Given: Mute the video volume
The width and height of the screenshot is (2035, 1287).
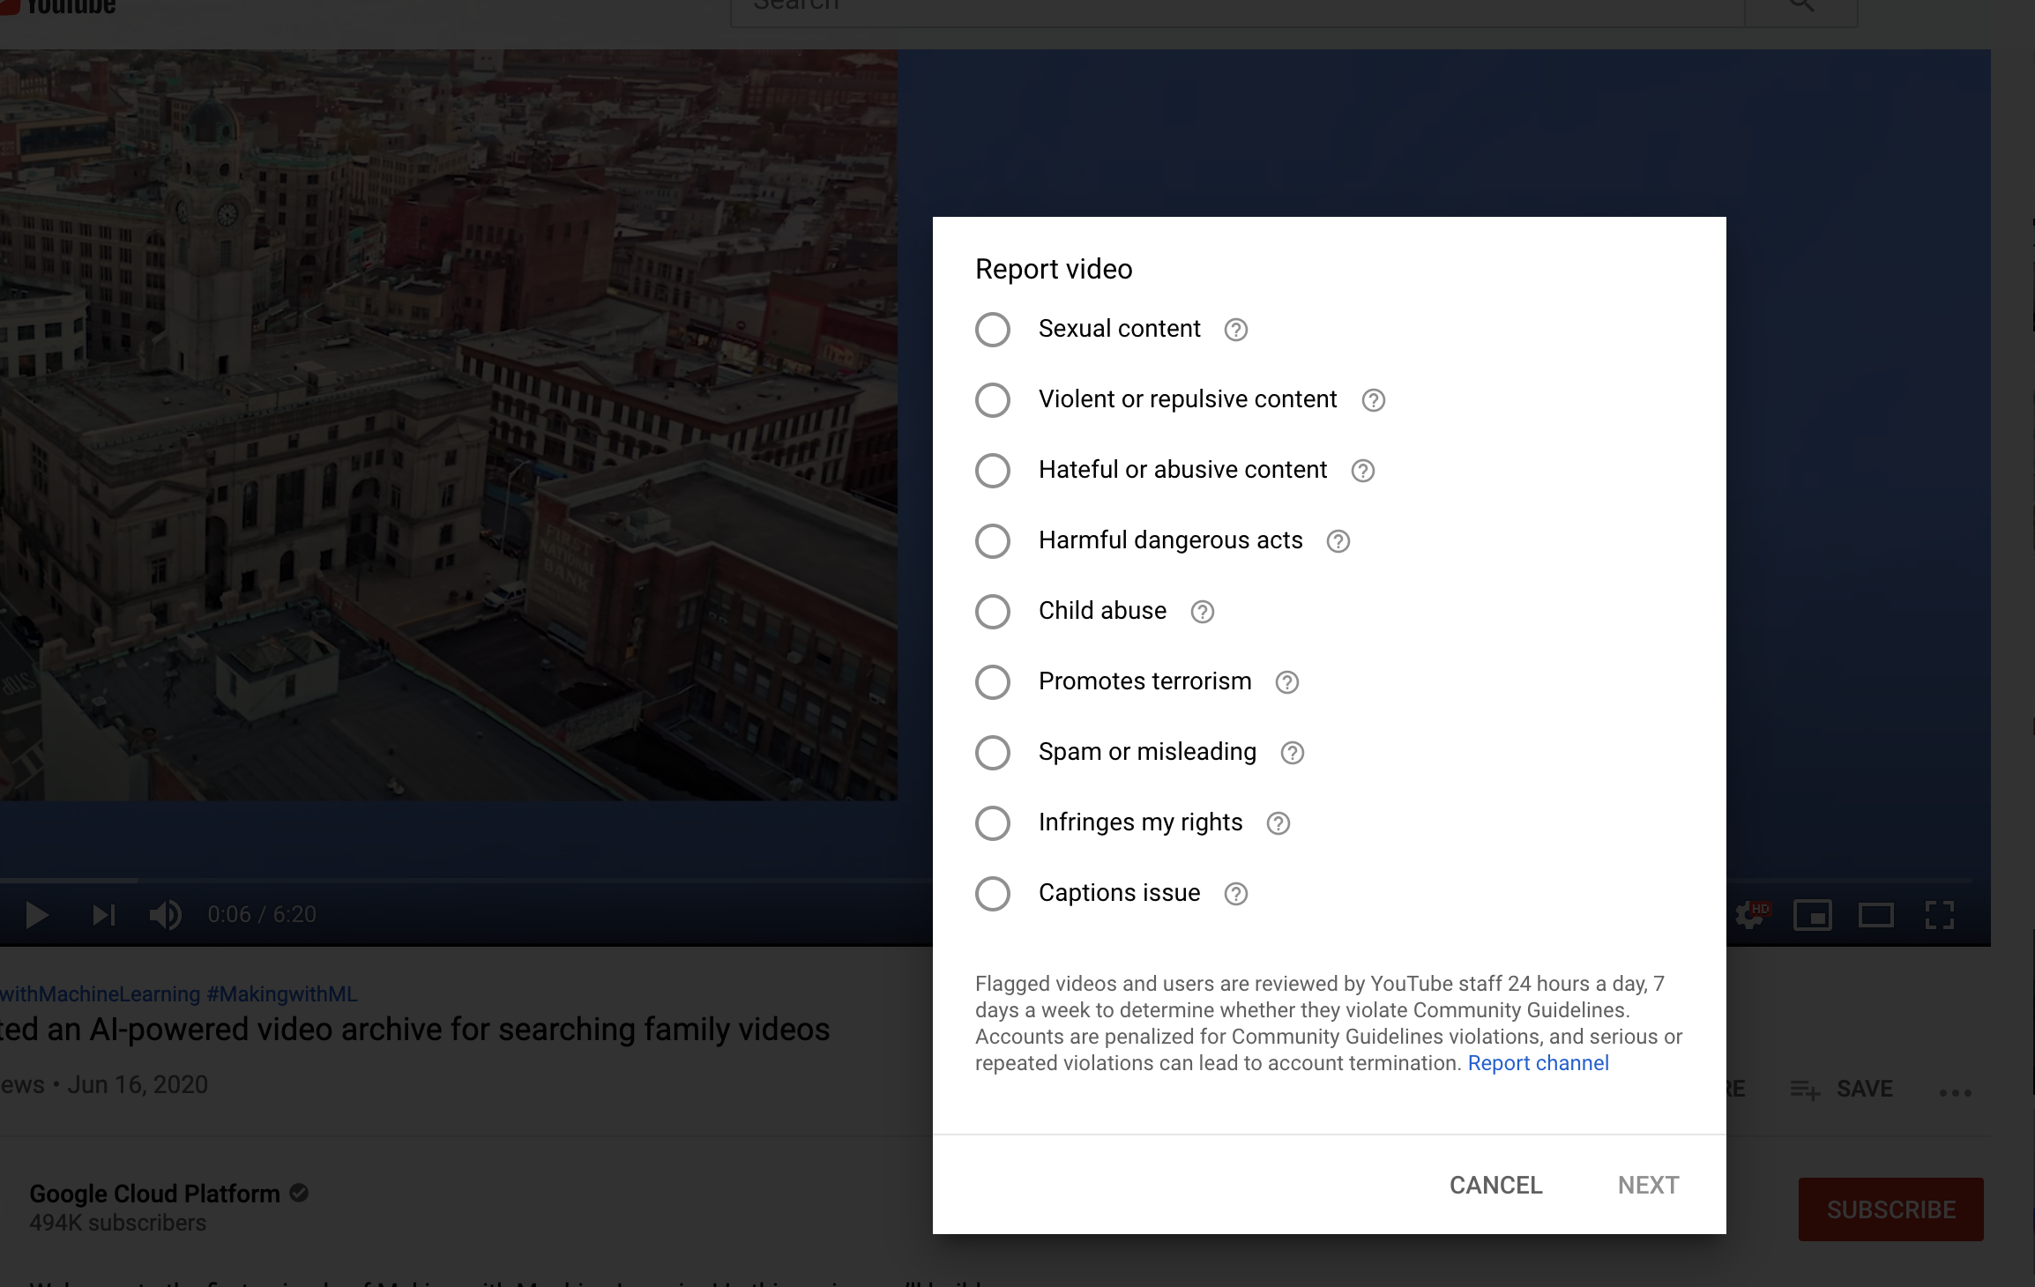Looking at the screenshot, I should [167, 914].
